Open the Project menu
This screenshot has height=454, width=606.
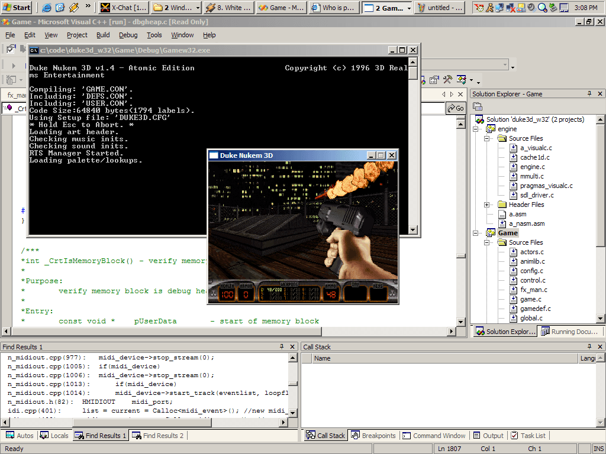(x=77, y=35)
